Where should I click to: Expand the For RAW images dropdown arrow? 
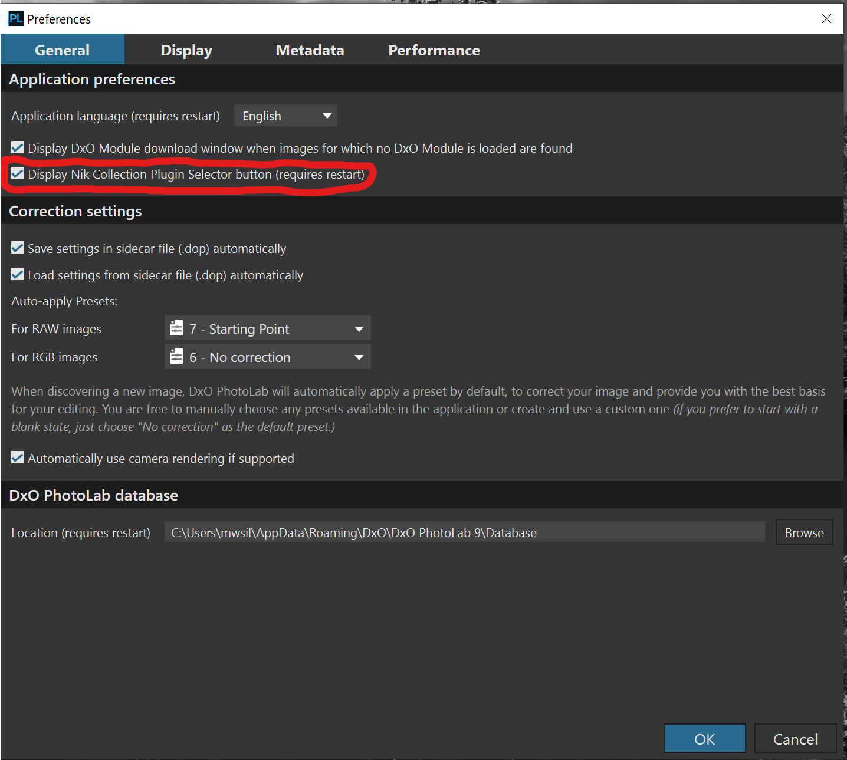click(359, 328)
